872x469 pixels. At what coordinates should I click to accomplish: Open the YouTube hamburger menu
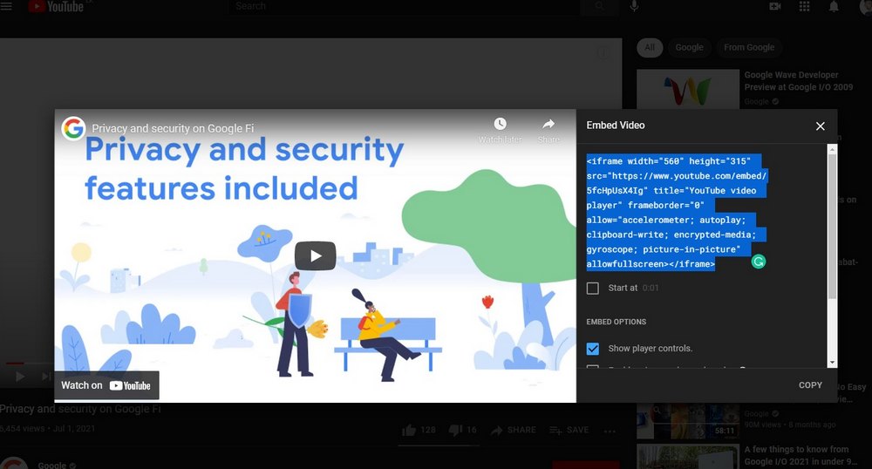click(6, 6)
